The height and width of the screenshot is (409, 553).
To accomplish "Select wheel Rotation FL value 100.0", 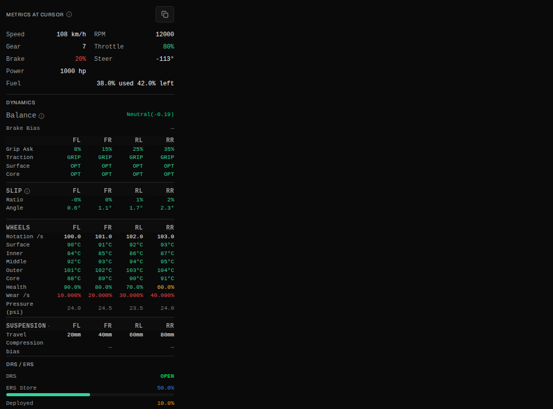I will (x=72, y=237).
